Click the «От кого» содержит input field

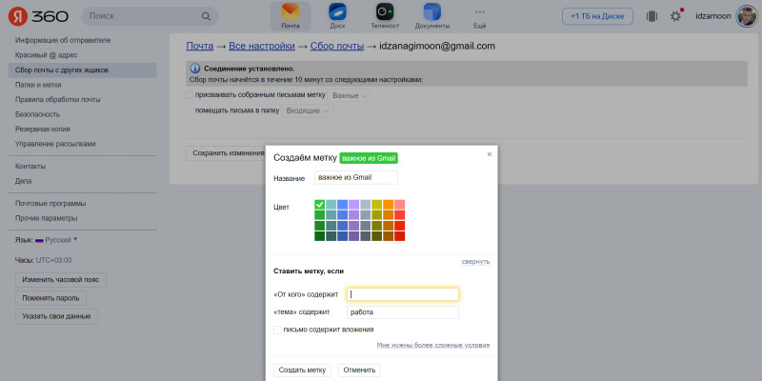[403, 294]
